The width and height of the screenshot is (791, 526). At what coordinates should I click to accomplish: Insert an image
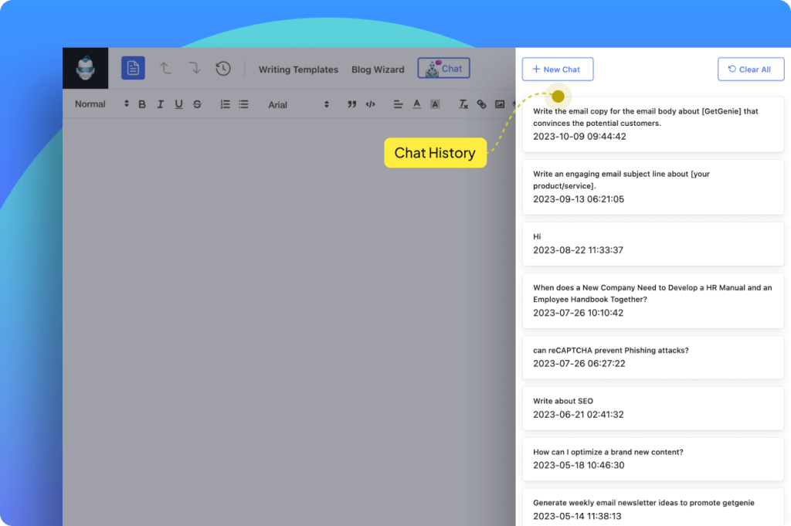tap(500, 104)
